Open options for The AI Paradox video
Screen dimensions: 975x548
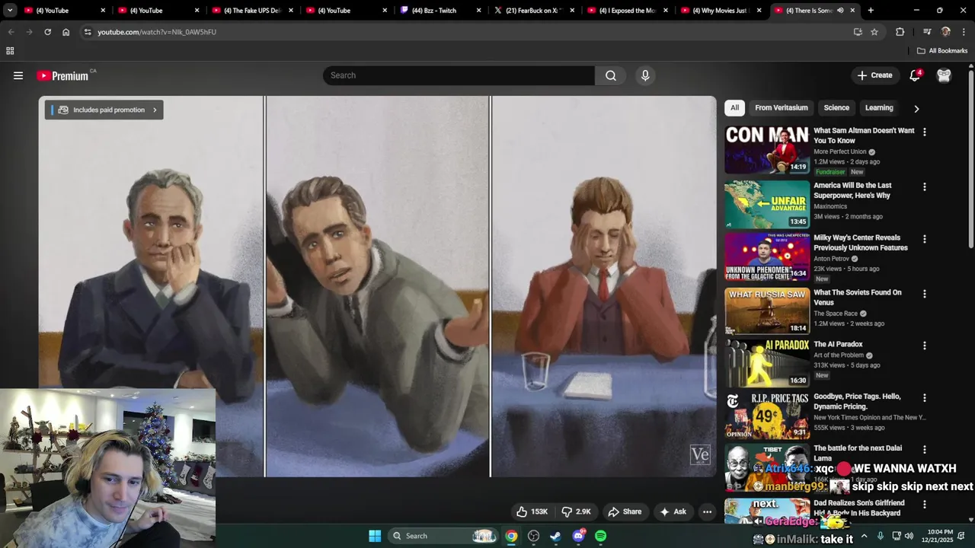[925, 346]
